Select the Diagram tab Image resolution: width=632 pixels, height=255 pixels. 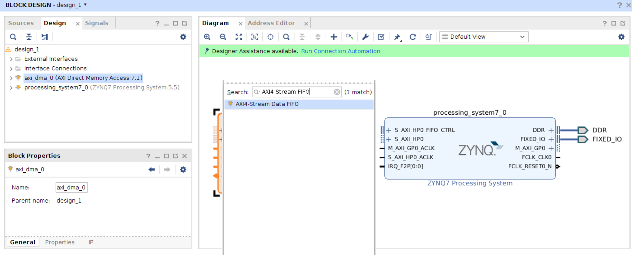[215, 23]
